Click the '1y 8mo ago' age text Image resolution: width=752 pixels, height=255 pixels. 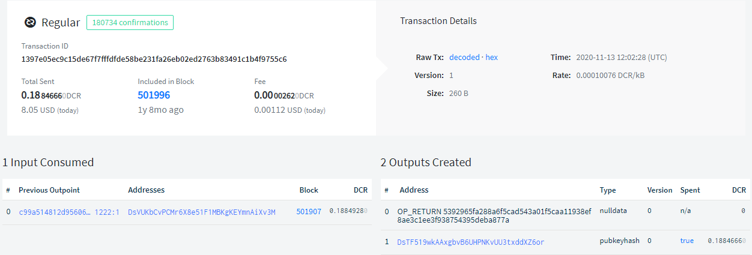(160, 110)
